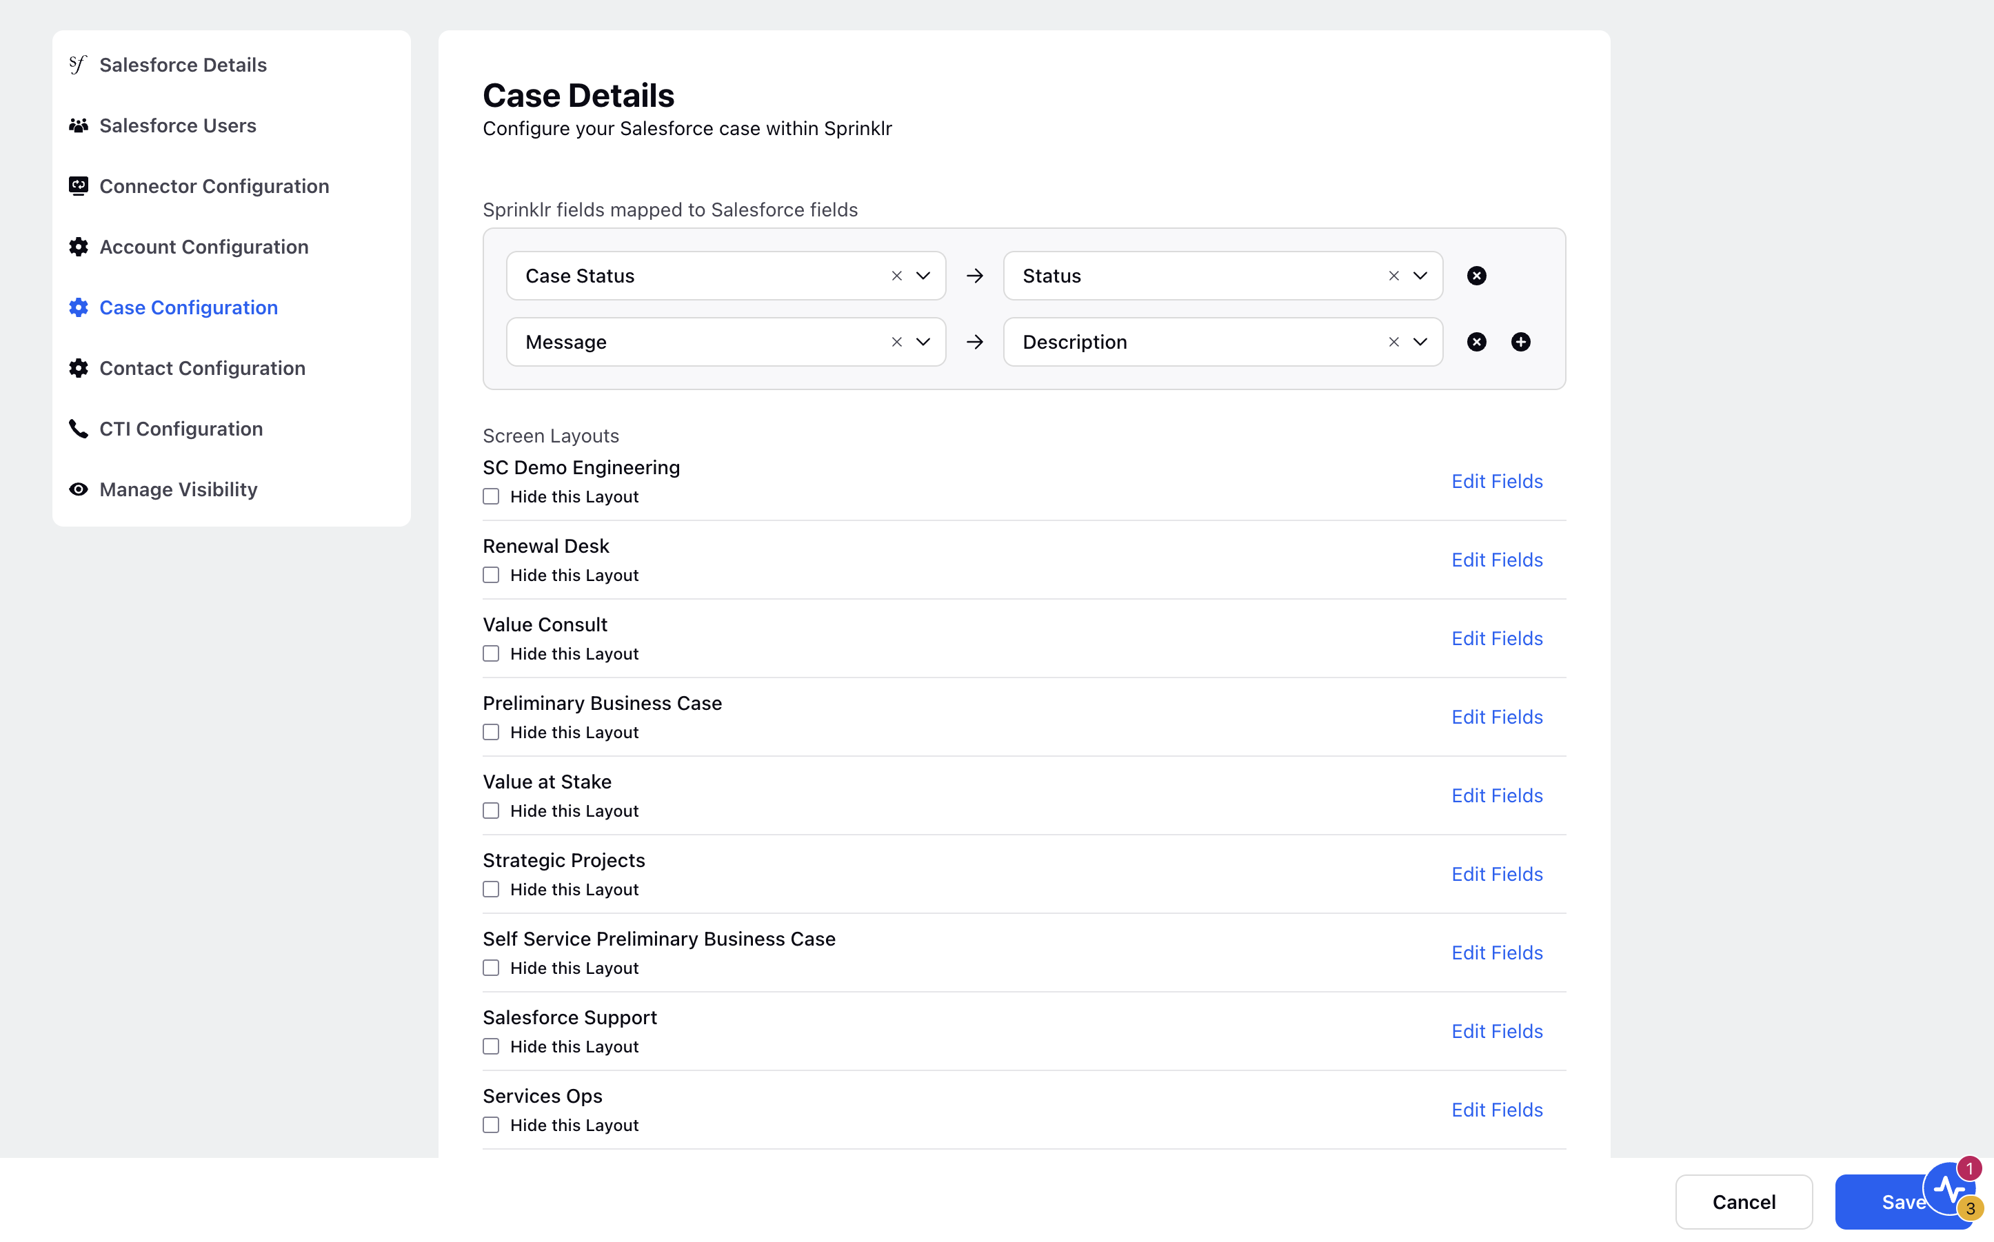1994x1242 pixels.
Task: Select Case Configuration in sidebar
Action: tap(189, 308)
